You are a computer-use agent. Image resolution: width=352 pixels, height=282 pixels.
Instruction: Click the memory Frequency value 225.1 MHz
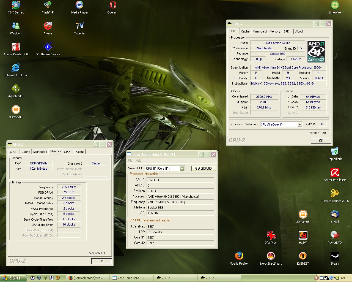coord(69,187)
